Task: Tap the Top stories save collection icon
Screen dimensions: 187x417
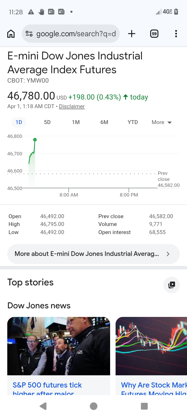Action: pyautogui.click(x=171, y=285)
